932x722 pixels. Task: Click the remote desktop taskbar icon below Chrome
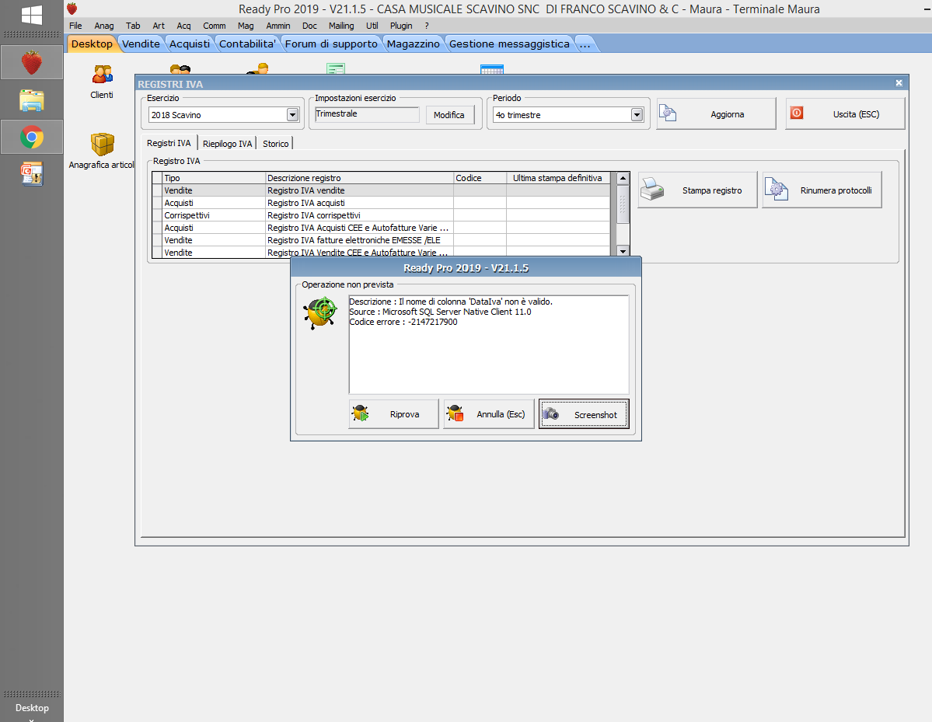click(x=32, y=173)
